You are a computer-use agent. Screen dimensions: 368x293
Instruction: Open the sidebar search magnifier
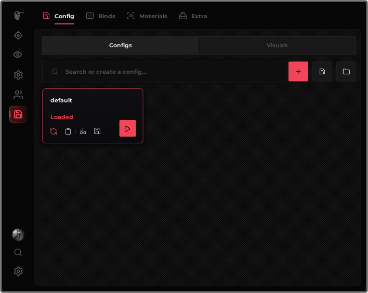point(18,252)
